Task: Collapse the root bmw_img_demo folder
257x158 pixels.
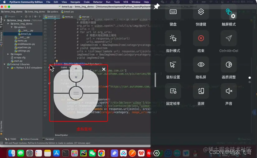Action: [5, 20]
